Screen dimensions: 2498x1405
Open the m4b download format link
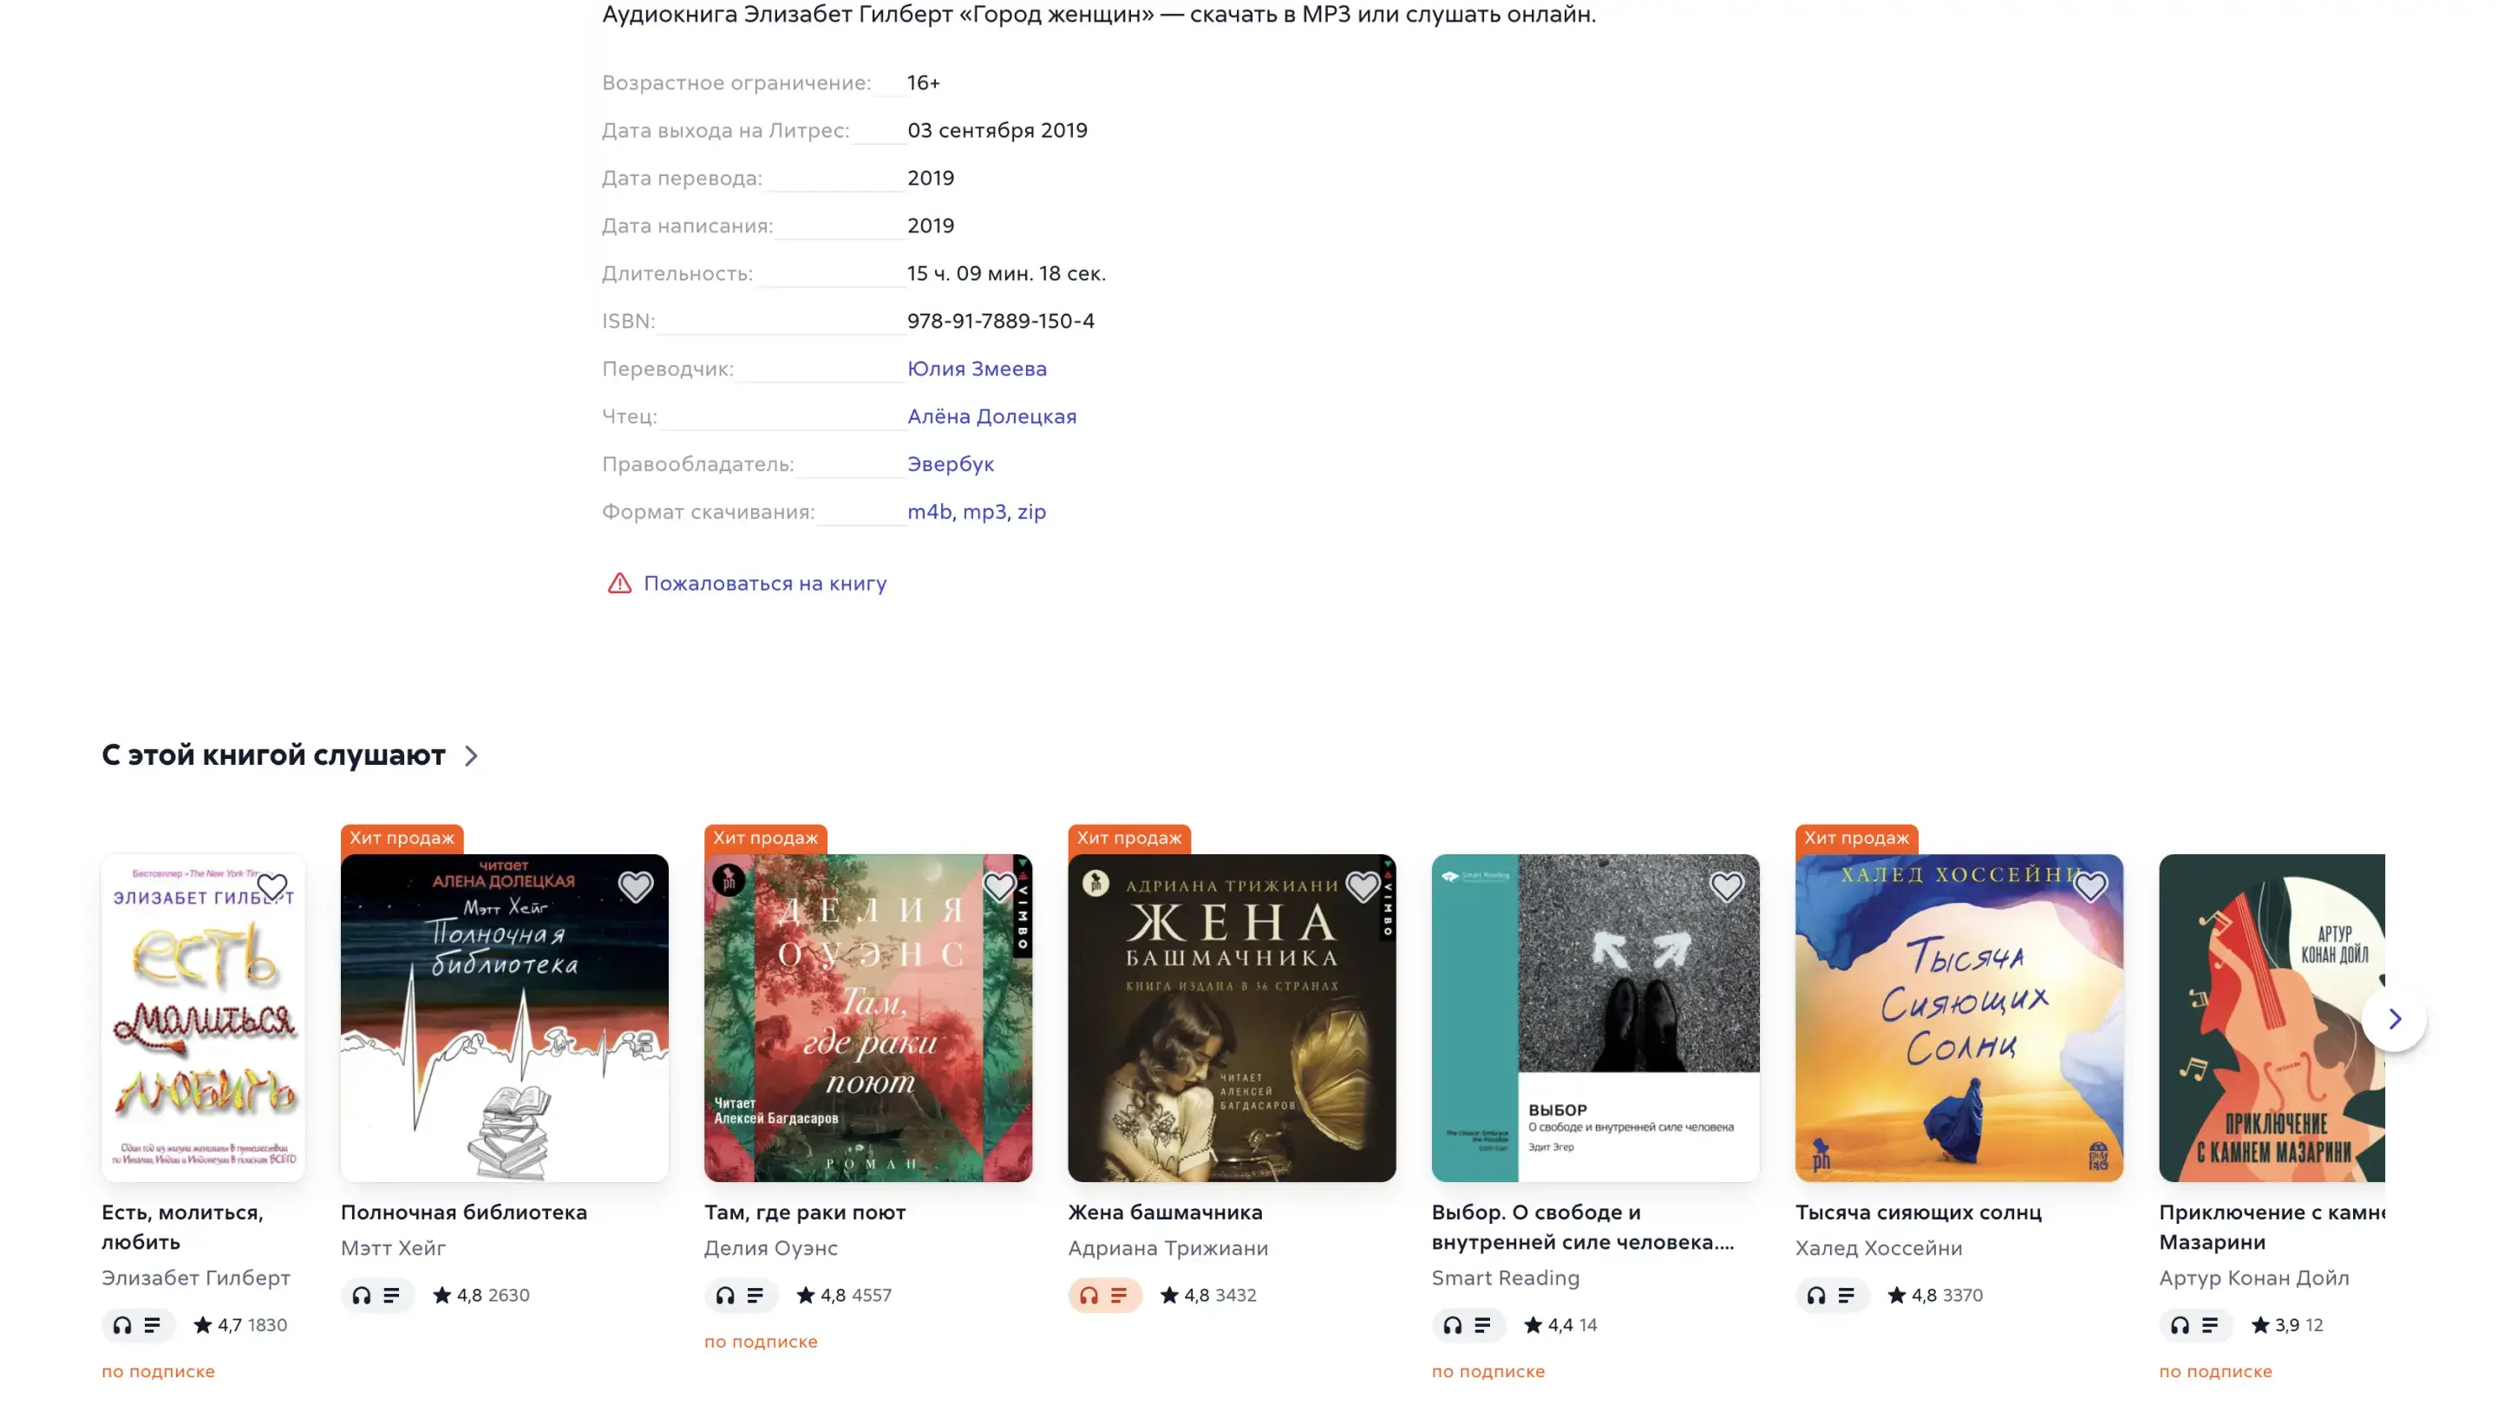(929, 512)
